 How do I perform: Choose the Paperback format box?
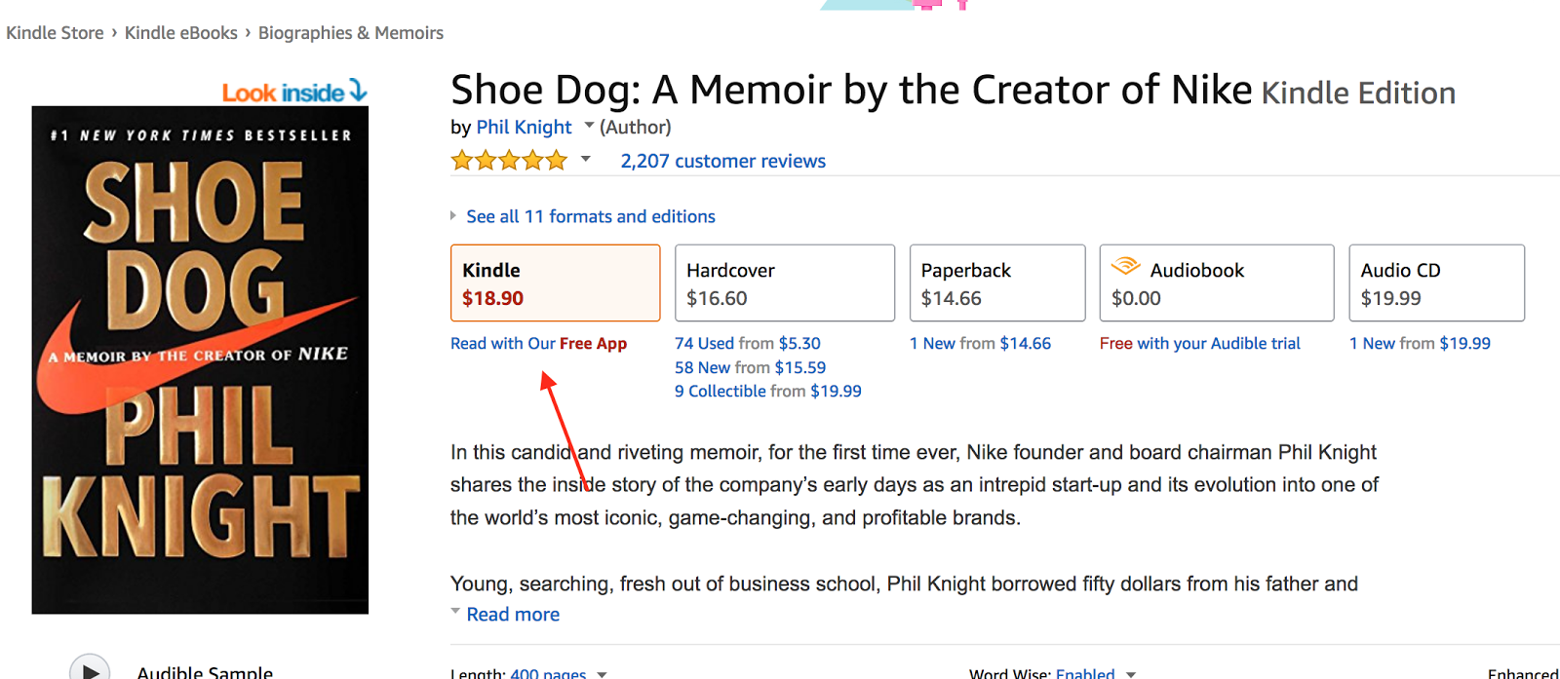[996, 283]
